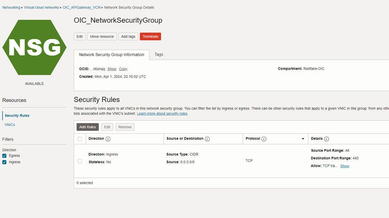Select the Ingress TCP rule row checkbox

coord(80,161)
